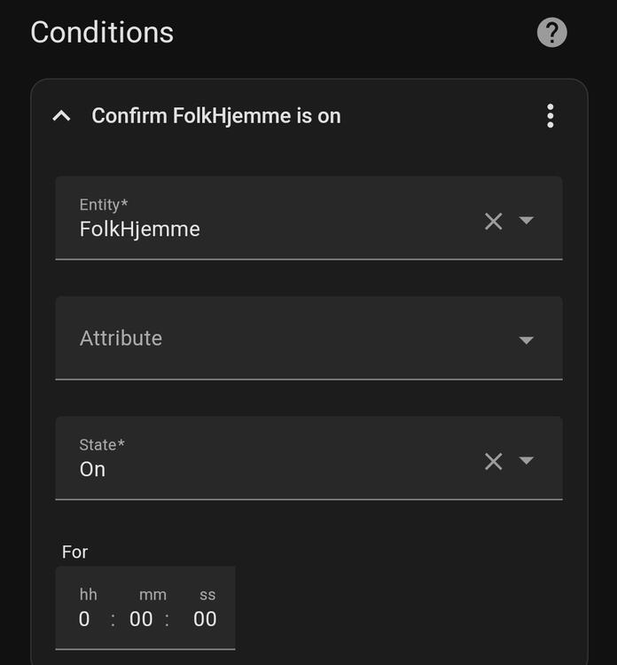Click the Conditions section heading
Screen dimensions: 617x665
point(102,32)
